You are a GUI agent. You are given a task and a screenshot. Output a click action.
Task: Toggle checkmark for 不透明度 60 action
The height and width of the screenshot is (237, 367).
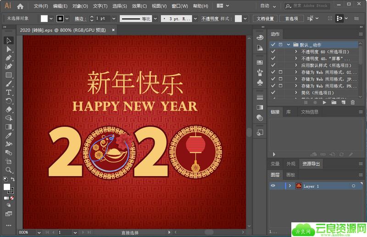[273, 51]
